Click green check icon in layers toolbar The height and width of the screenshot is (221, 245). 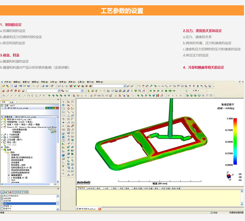[7, 192]
